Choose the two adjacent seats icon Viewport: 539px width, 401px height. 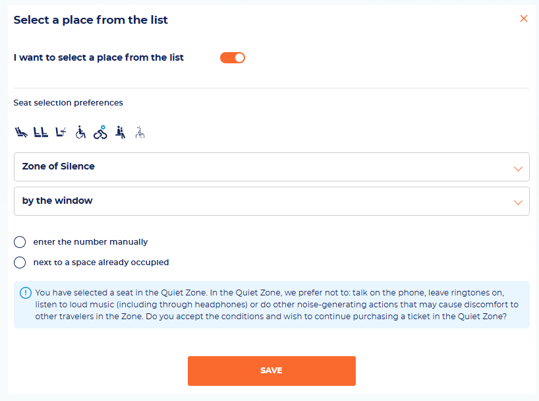pyautogui.click(x=41, y=133)
